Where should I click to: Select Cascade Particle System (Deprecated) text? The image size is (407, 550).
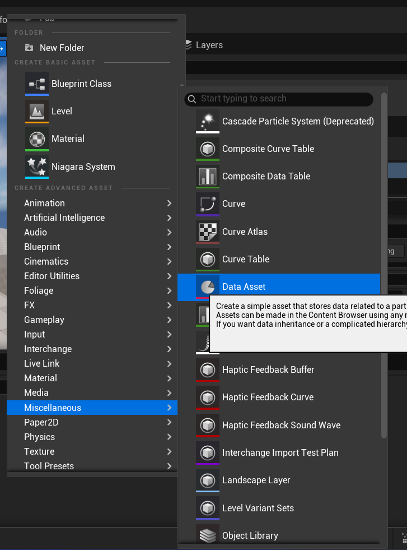click(x=298, y=121)
